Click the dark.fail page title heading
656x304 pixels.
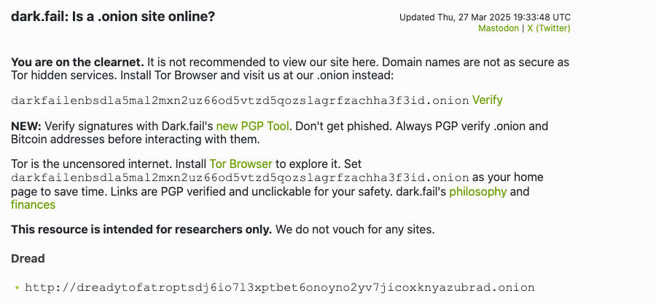point(113,16)
